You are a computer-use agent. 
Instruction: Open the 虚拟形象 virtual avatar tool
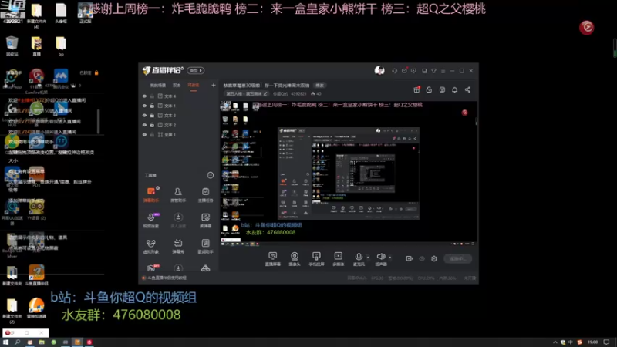click(151, 246)
